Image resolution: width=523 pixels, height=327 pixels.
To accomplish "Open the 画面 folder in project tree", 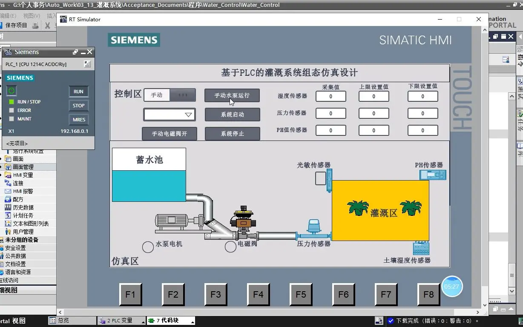I will 18,159.
